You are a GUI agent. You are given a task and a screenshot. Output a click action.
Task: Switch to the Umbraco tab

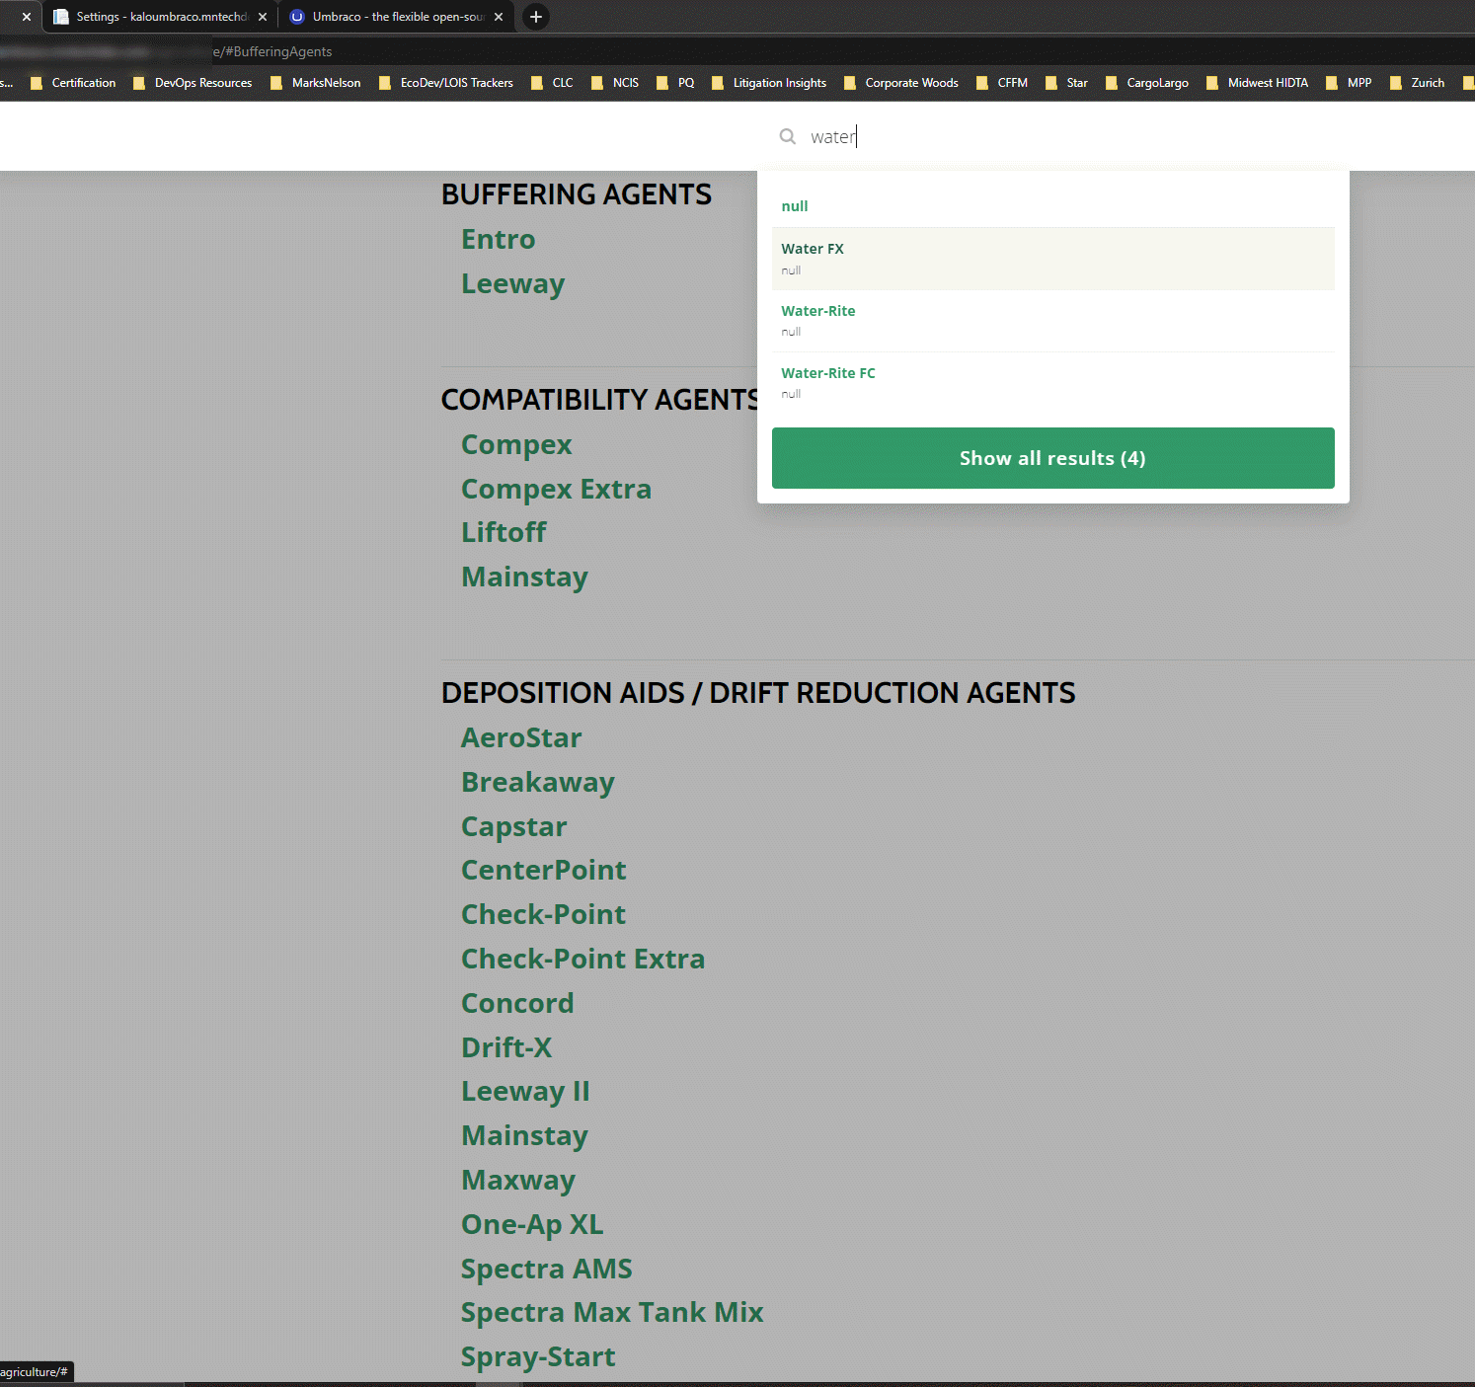397,17
